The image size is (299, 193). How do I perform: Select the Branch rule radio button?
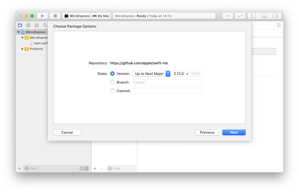112,82
